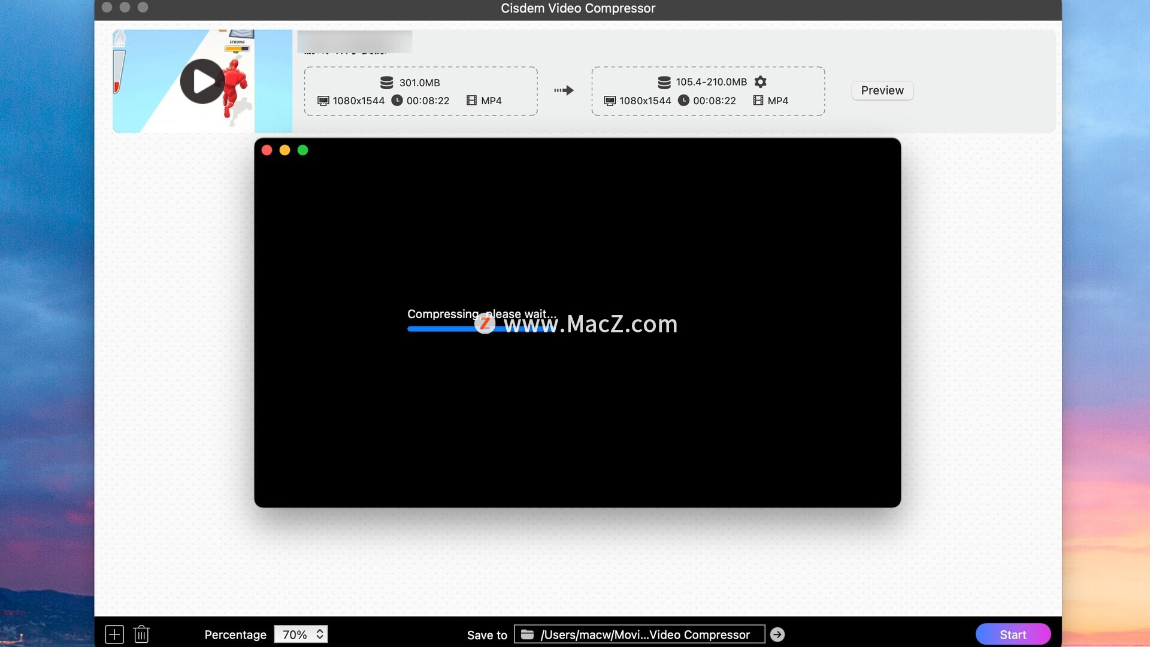
Task: Click the play icon on video thumbnail
Action: (x=202, y=81)
